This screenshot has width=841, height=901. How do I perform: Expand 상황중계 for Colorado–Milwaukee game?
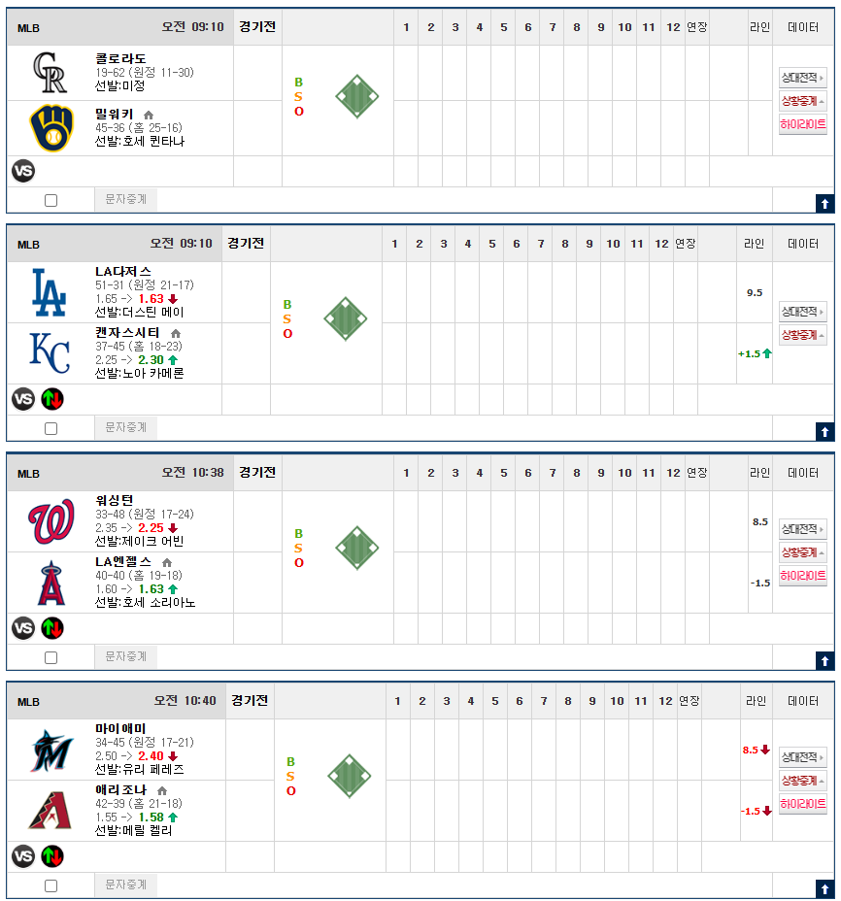tap(802, 101)
